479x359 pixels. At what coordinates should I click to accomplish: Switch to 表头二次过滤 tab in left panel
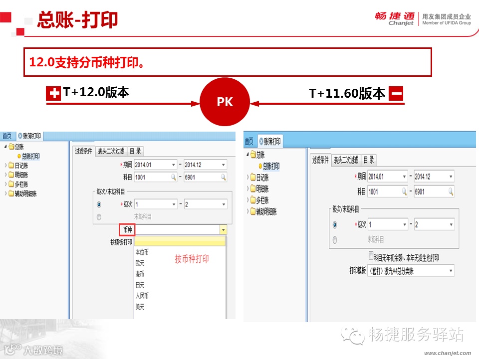111,151
